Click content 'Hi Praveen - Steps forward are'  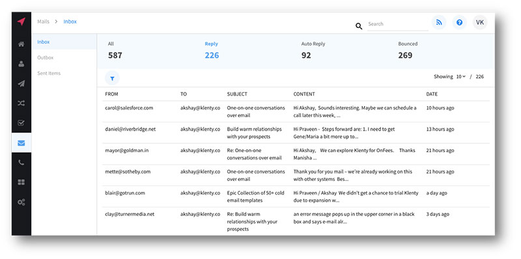pyautogui.click(x=345, y=133)
